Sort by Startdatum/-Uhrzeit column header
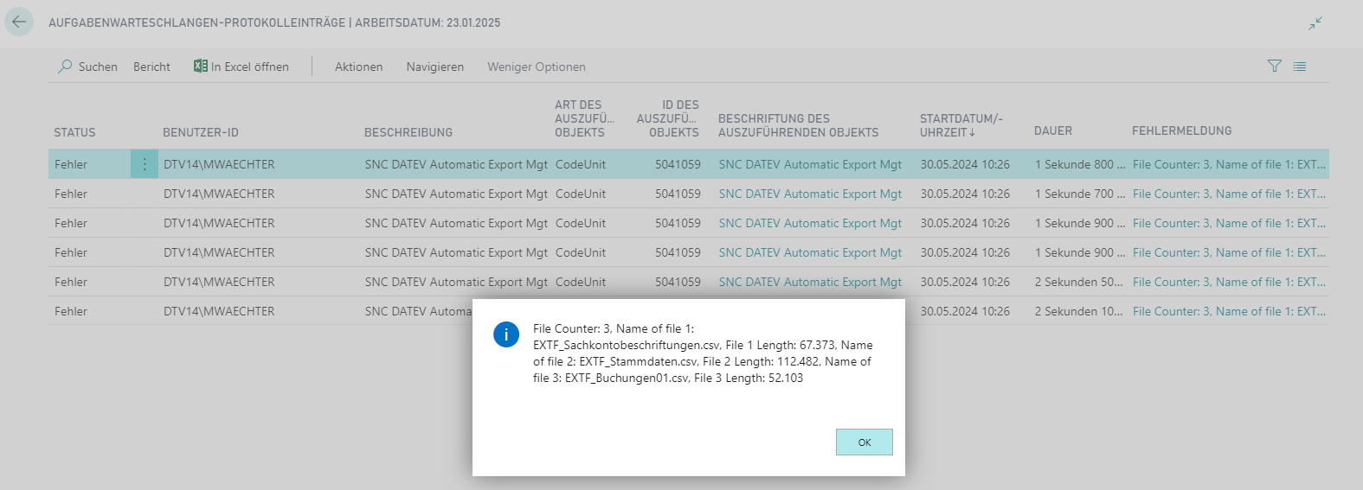Screen dimensions: 1363x490 961,125
